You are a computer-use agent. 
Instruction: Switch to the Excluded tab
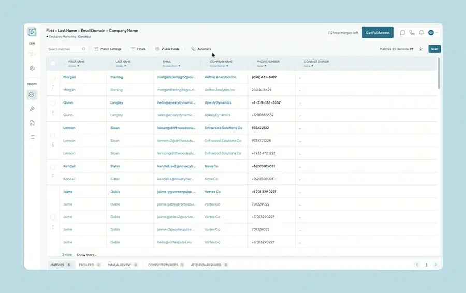click(90, 265)
